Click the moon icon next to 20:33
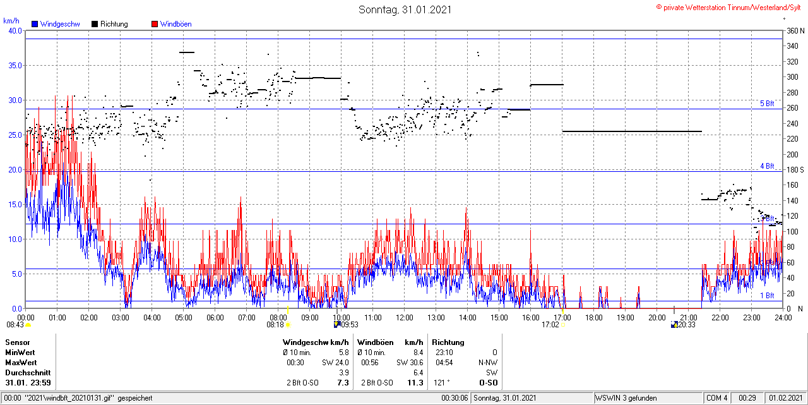The image size is (808, 405). [x=674, y=325]
